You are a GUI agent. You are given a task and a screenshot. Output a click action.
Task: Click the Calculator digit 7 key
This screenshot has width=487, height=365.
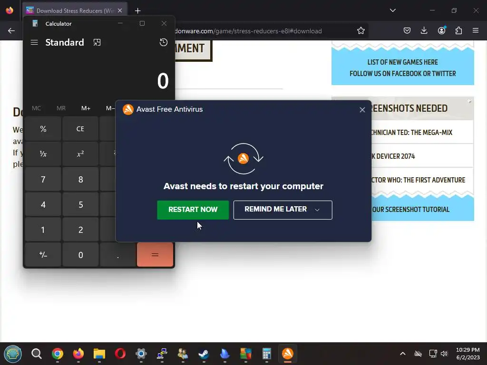pos(43,179)
